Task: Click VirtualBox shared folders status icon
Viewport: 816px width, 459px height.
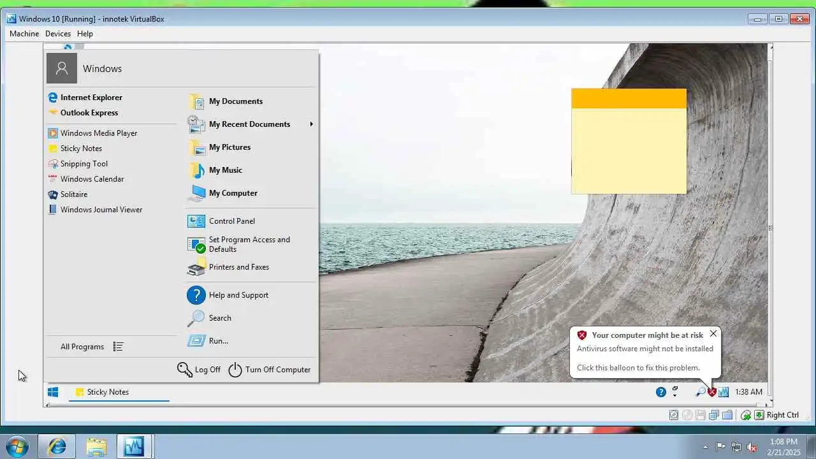Action: point(727,415)
